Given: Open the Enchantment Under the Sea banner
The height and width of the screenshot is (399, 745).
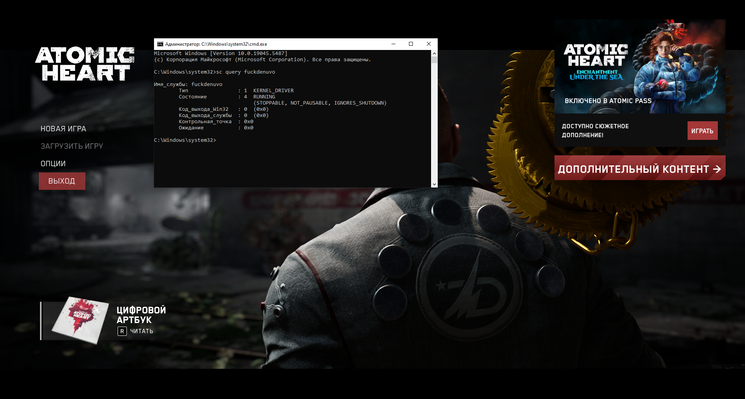Looking at the screenshot, I should click(x=640, y=66).
